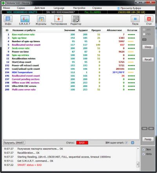The height and width of the screenshot is (173, 157).
Task: Select the PIO radio button
Action: (x=144, y=34)
